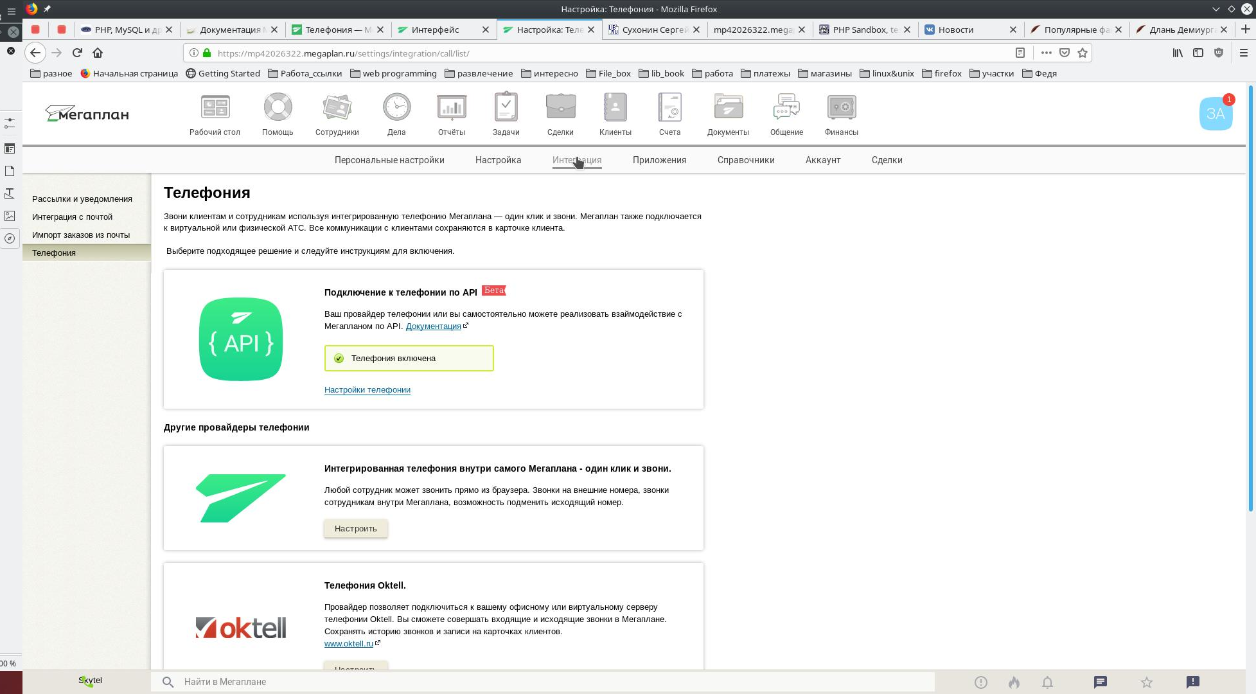Select Интеграция с почтой in the sidebar
The width and height of the screenshot is (1256, 694).
click(x=72, y=217)
